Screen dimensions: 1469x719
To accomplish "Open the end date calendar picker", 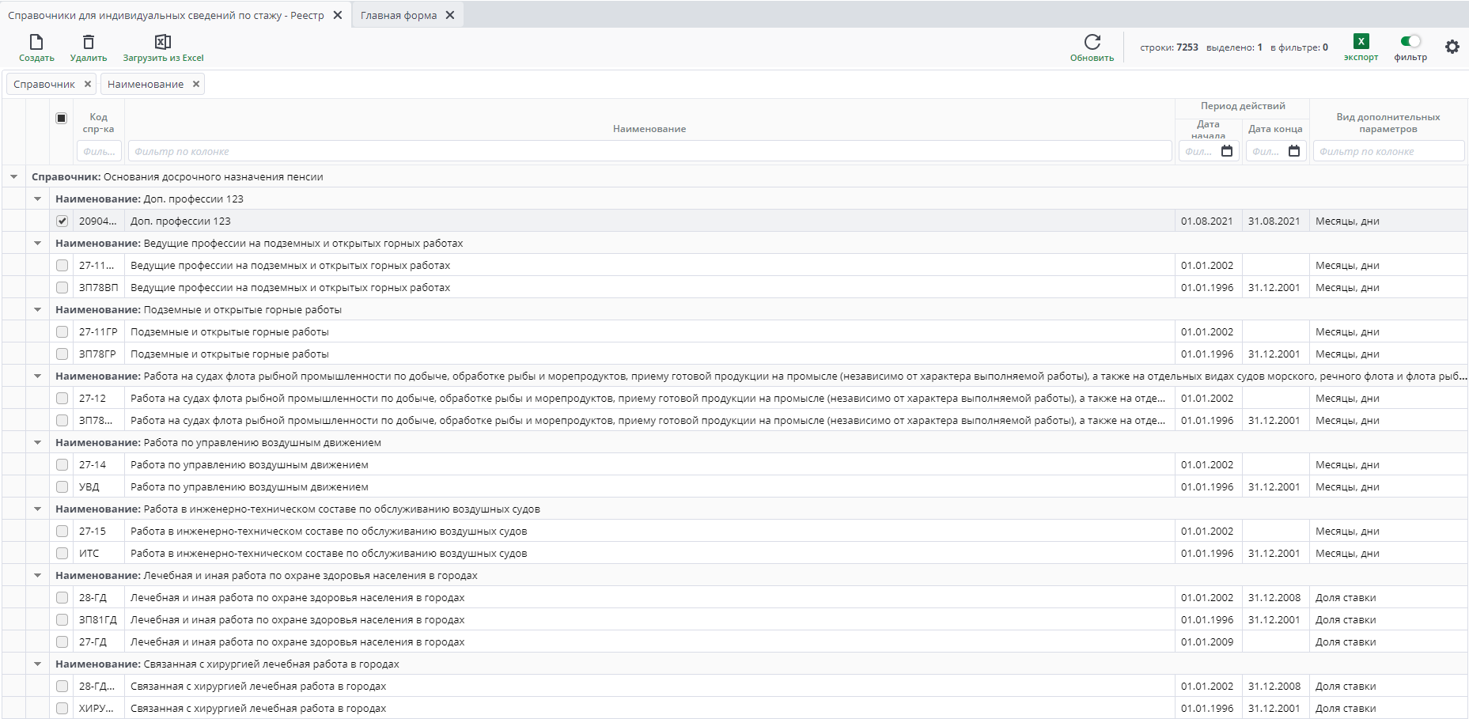I will pyautogui.click(x=1294, y=151).
